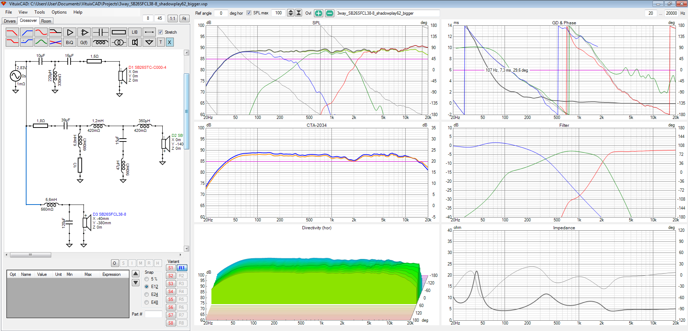Click the overlay name text field
The height and width of the screenshot is (331, 688).
[387, 13]
